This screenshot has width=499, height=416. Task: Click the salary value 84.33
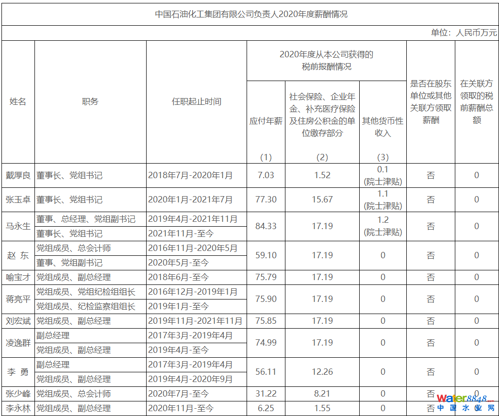[266, 226]
